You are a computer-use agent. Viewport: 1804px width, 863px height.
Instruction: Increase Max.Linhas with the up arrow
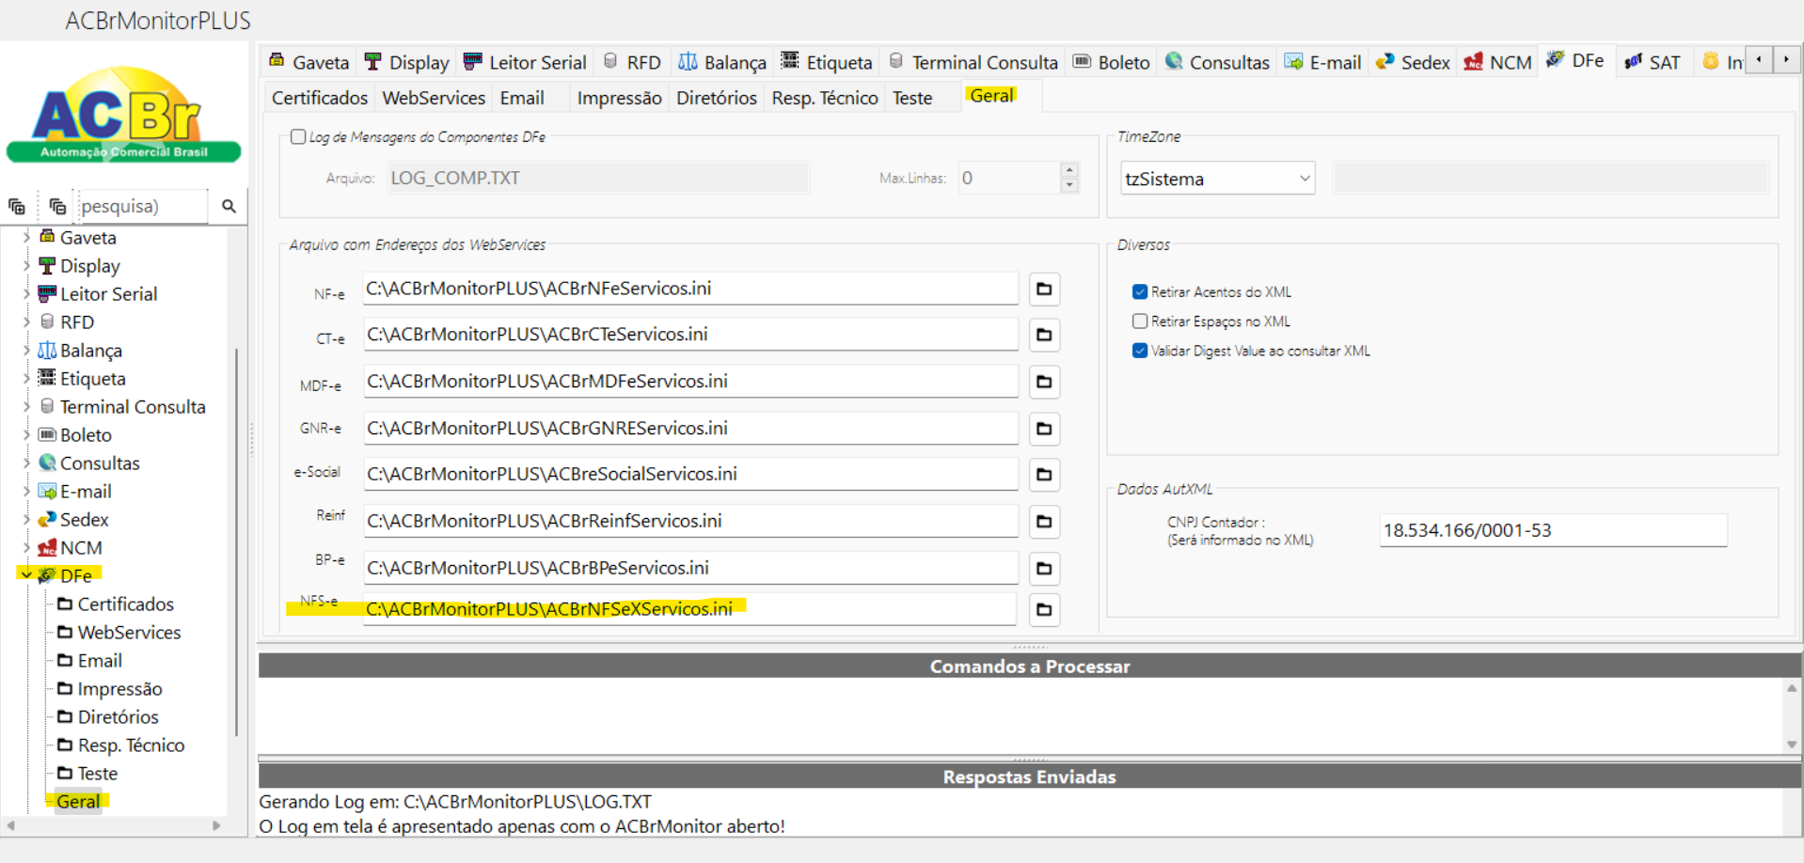1068,170
